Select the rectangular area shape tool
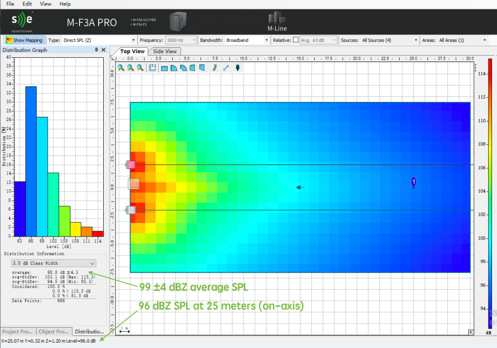Viewport: 497px width, 348px height. [165, 68]
